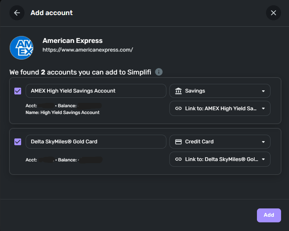
Task: Click link icon for Delta SkyMiles Gold
Action: (x=178, y=159)
